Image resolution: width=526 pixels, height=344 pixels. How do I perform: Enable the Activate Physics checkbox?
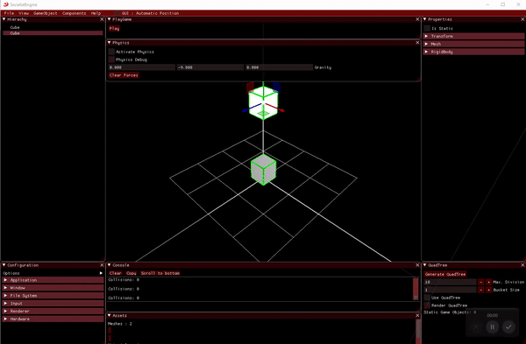click(111, 52)
